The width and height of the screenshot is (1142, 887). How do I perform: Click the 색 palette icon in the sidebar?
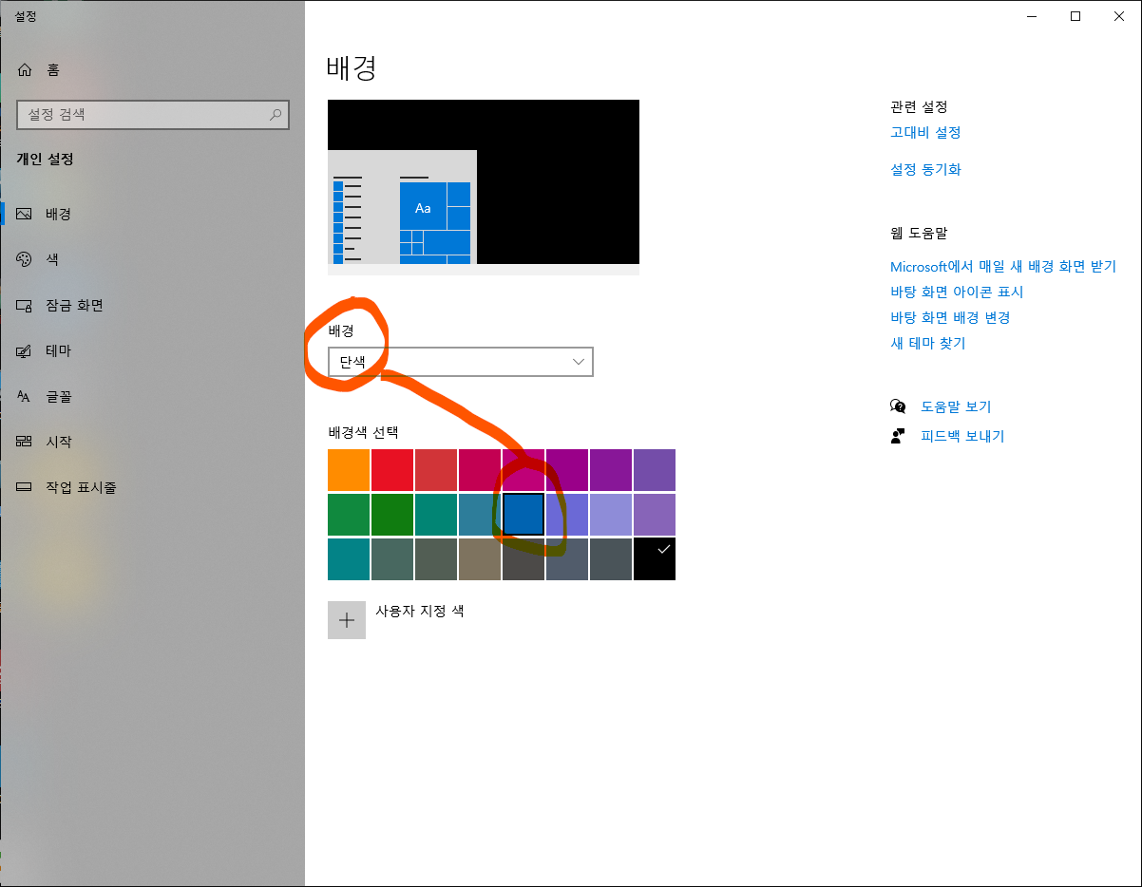25,259
